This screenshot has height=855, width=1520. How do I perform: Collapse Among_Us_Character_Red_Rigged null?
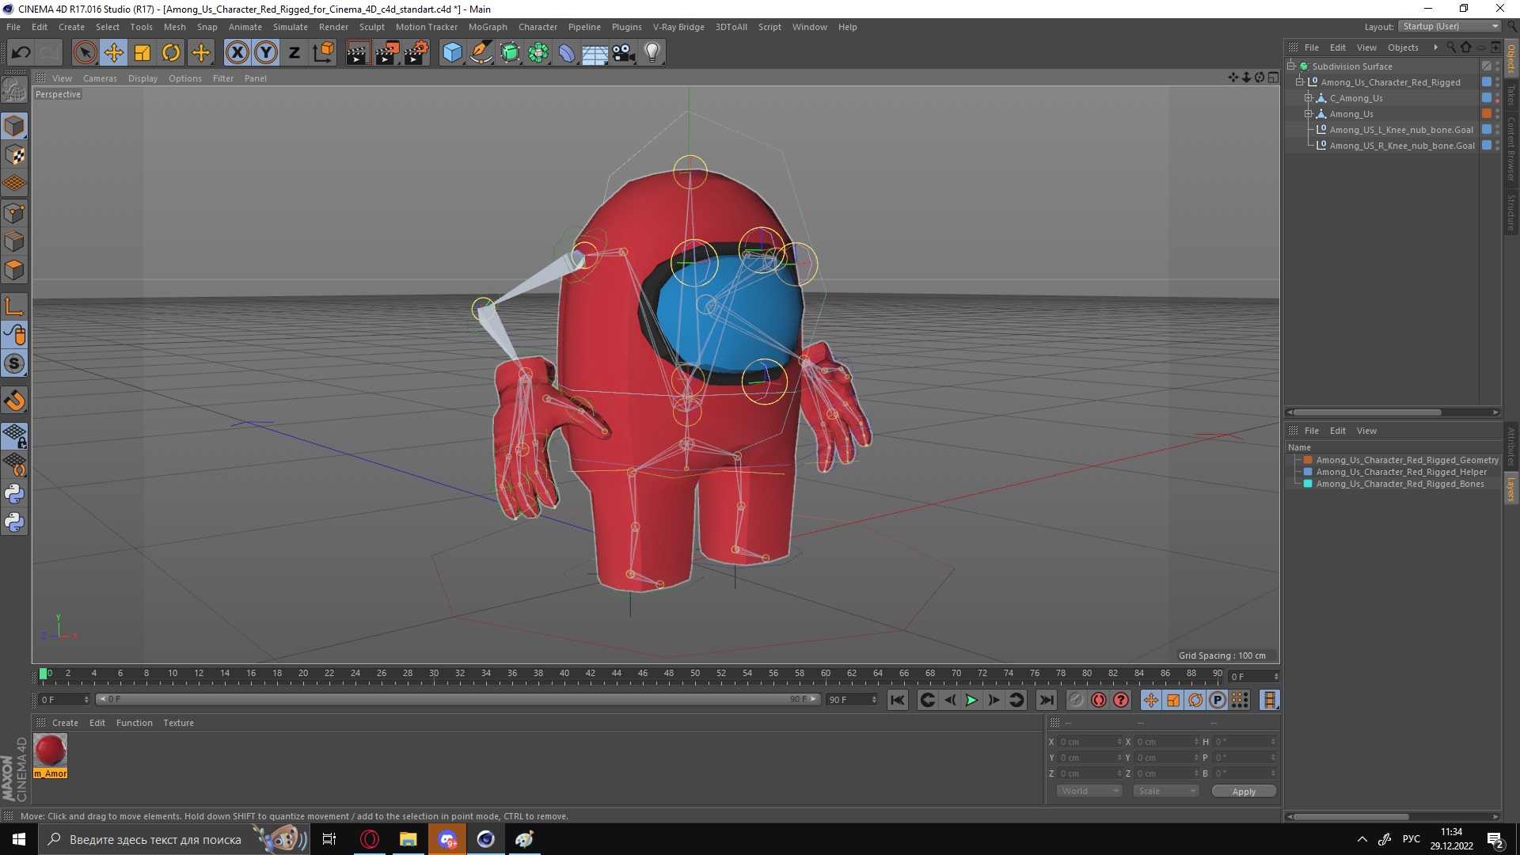tap(1300, 82)
